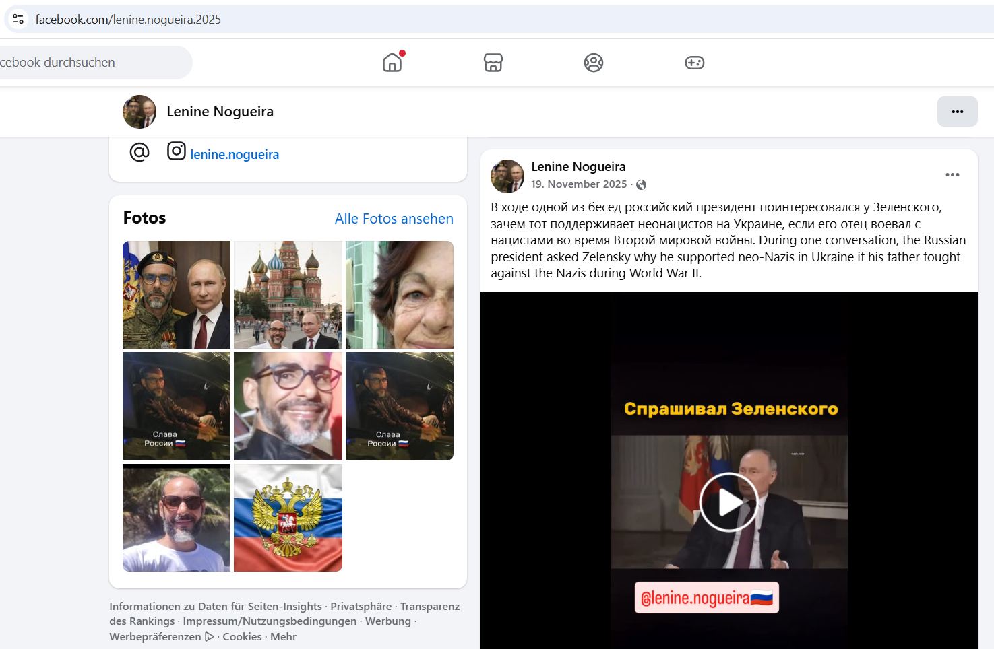This screenshot has width=994, height=649.
Task: Expand the Mehr footer link
Action: click(283, 637)
